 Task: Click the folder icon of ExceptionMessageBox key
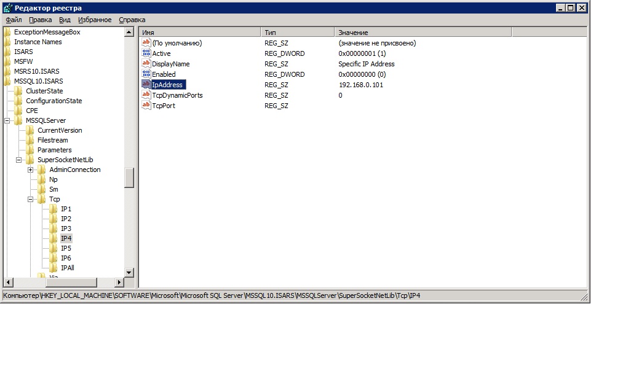click(x=7, y=32)
